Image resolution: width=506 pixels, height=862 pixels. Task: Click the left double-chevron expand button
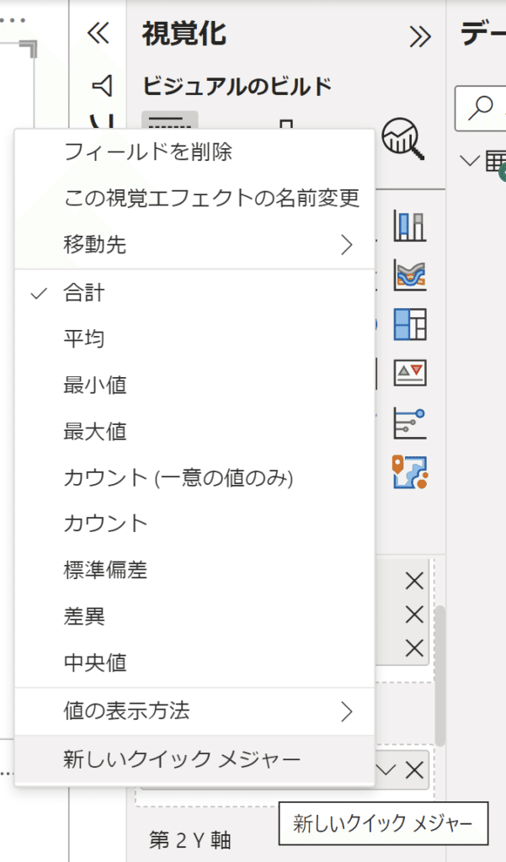point(99,33)
